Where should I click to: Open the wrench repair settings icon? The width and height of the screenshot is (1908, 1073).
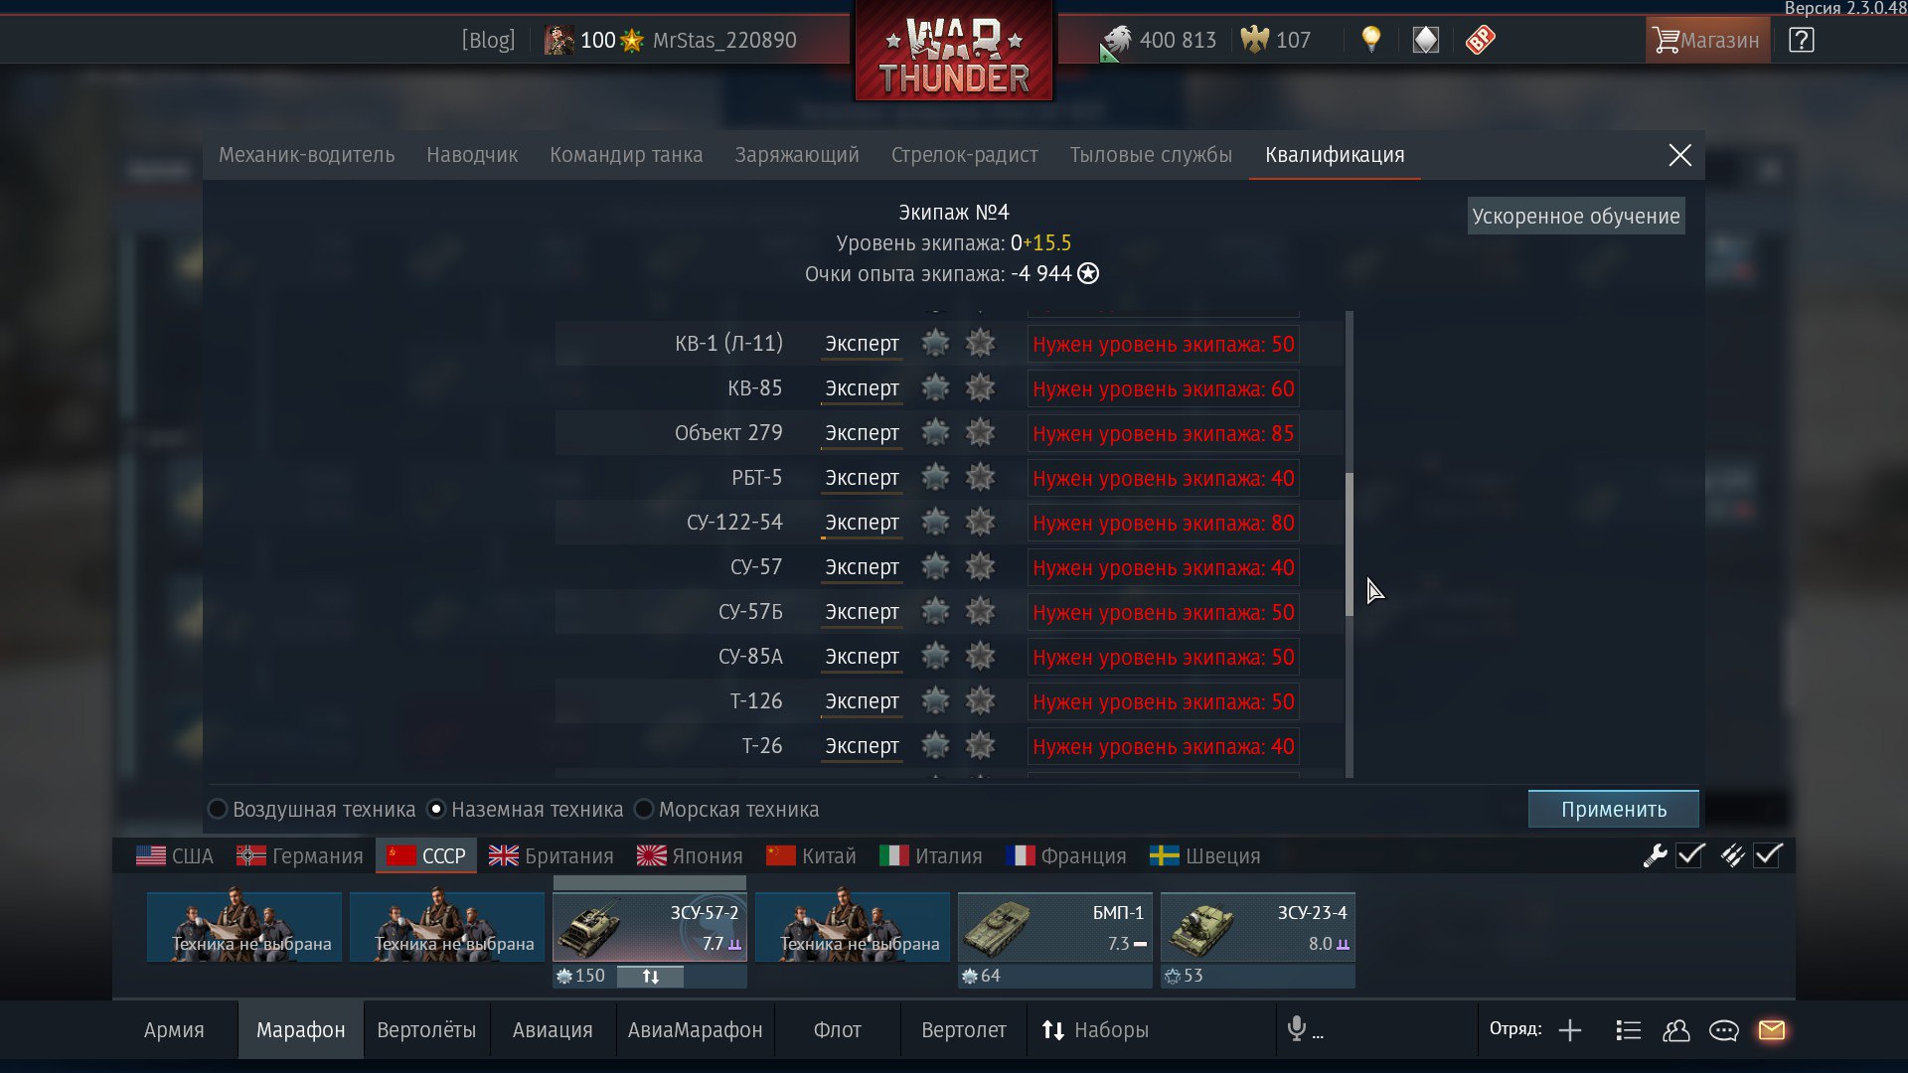coord(1655,855)
